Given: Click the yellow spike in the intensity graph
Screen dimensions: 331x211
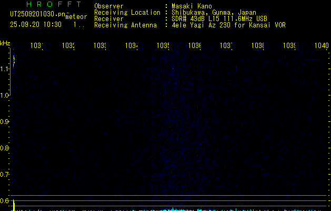Looking at the screenshot, I should click(14, 206).
